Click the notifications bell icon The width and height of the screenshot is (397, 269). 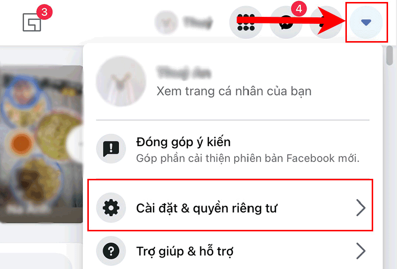pyautogui.click(x=326, y=22)
